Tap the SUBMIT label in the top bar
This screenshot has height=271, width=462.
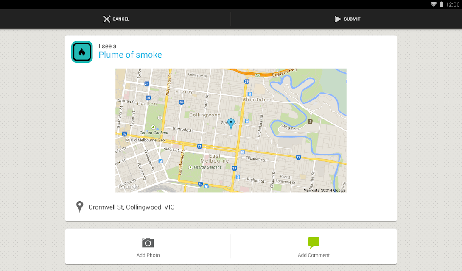tap(352, 19)
